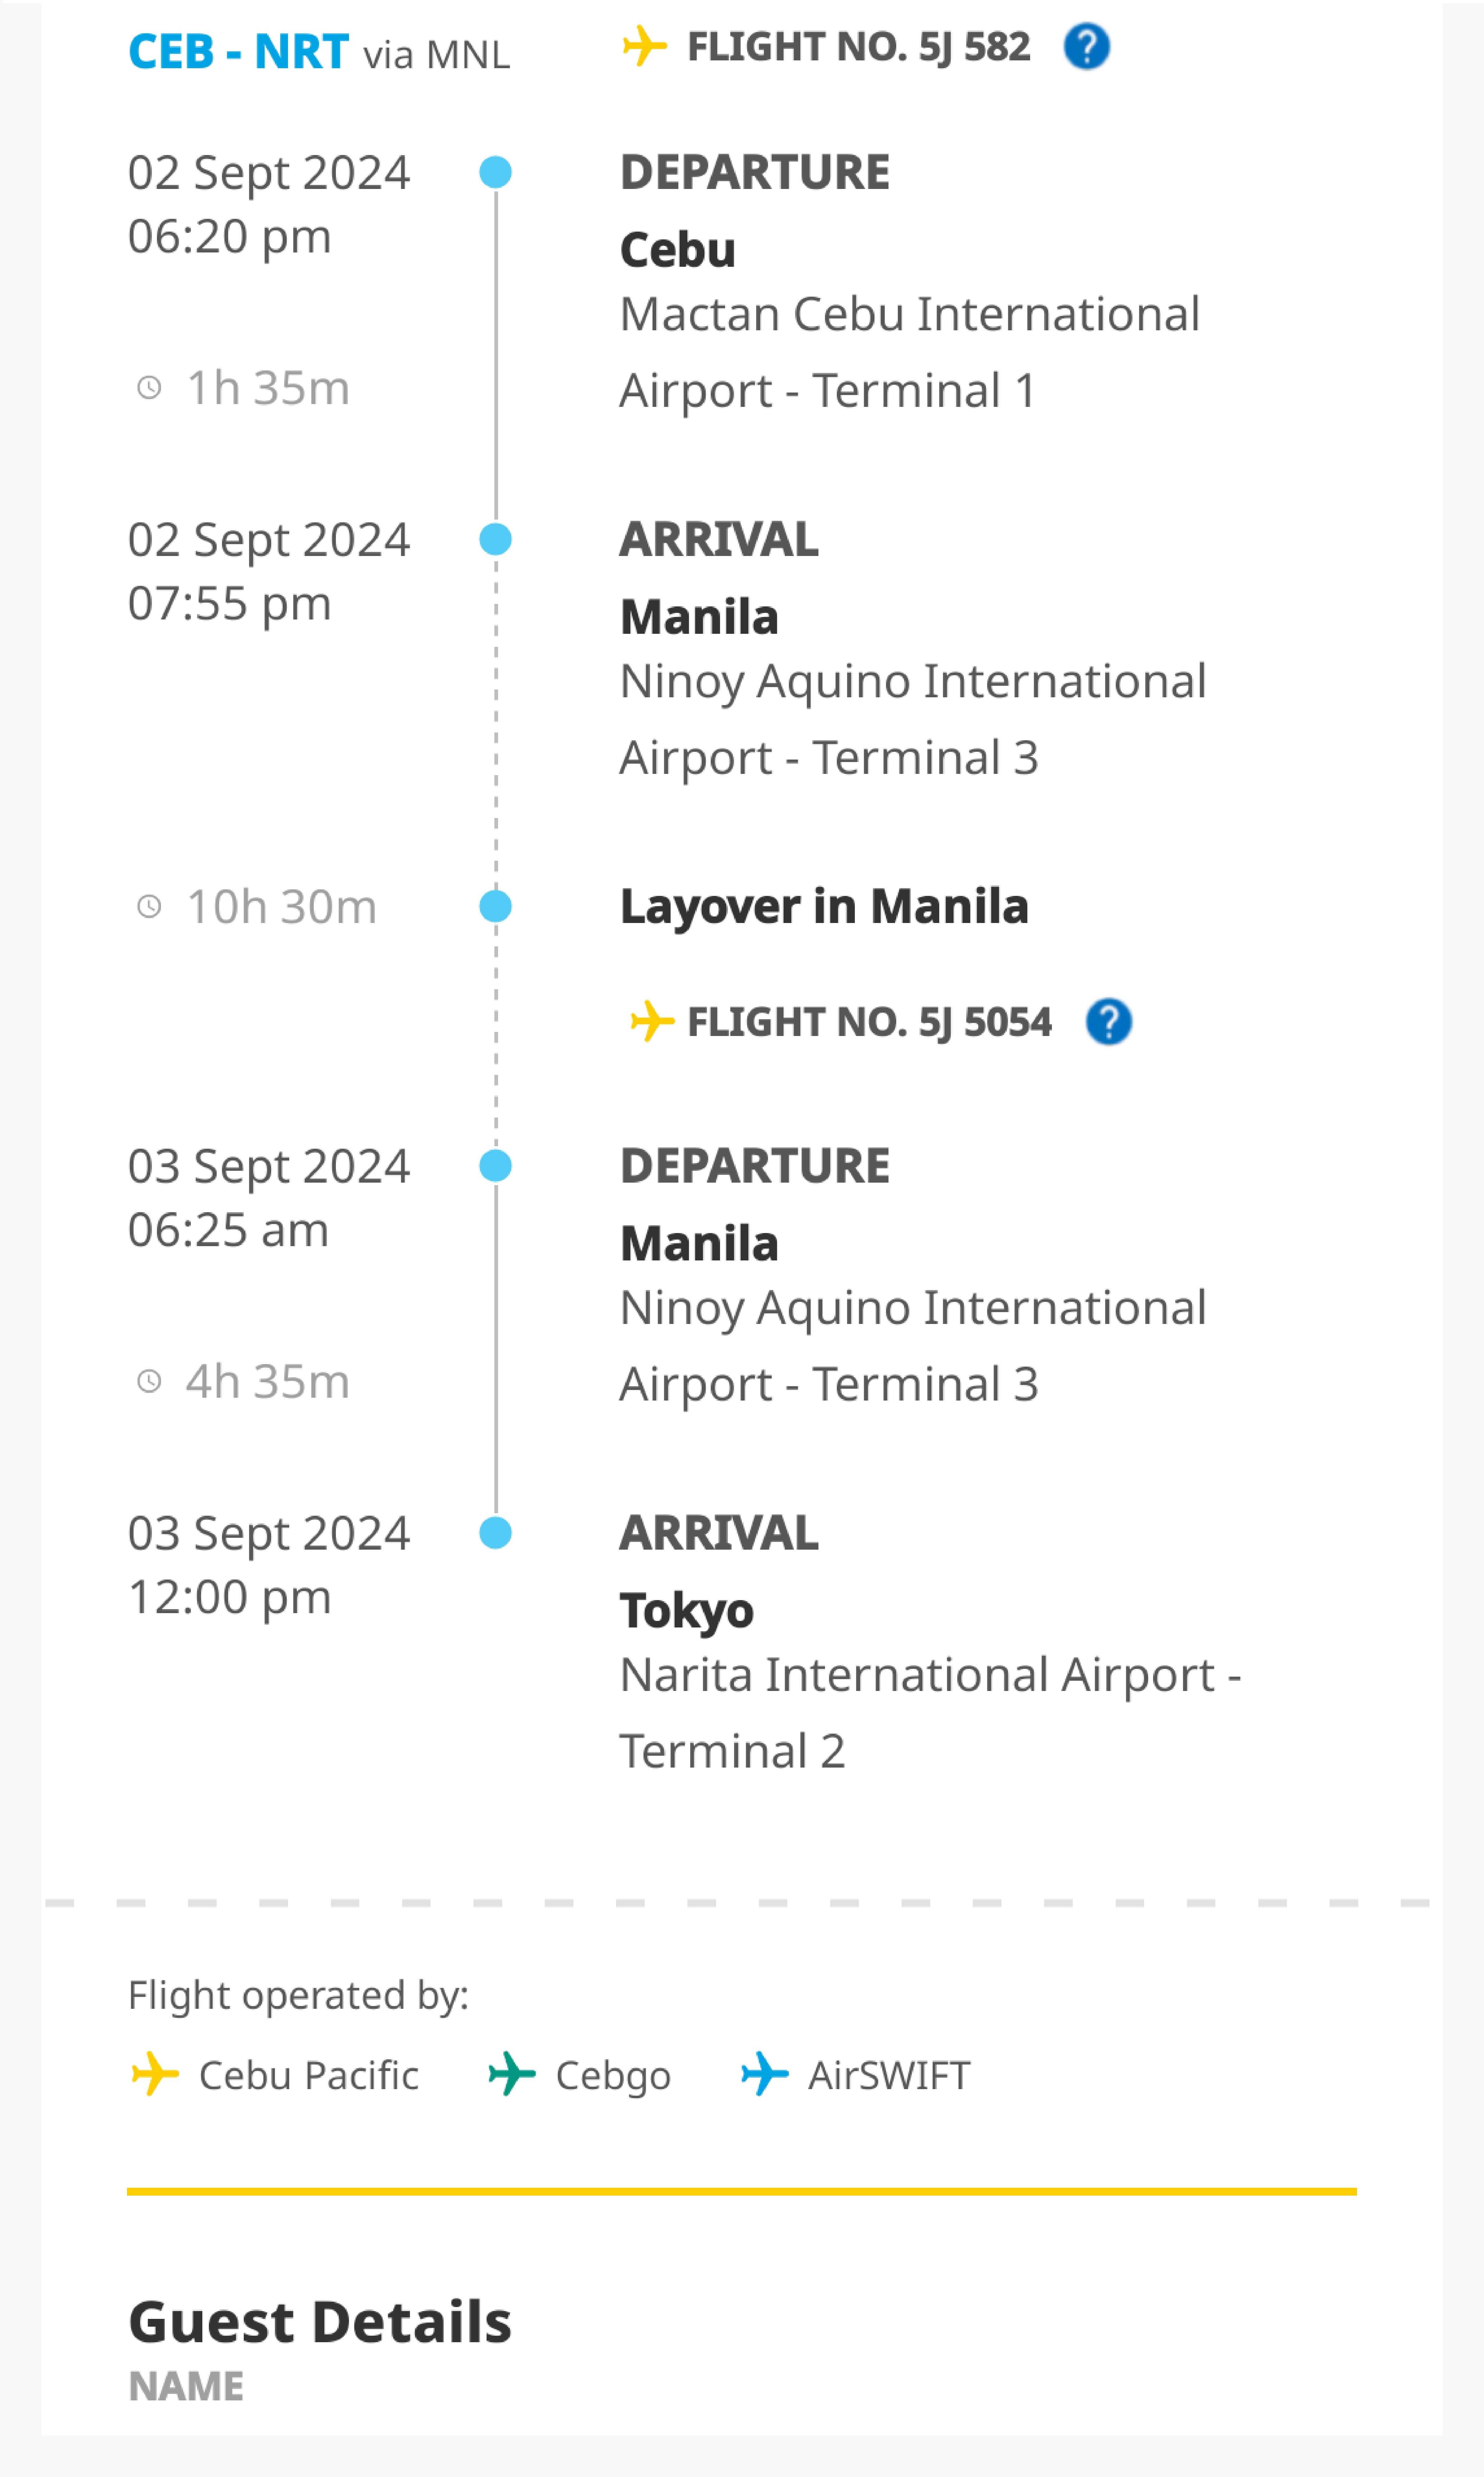1484x2477 pixels.
Task: Click the yellow Cebu Pacific plane icon
Action: [x=155, y=2075]
